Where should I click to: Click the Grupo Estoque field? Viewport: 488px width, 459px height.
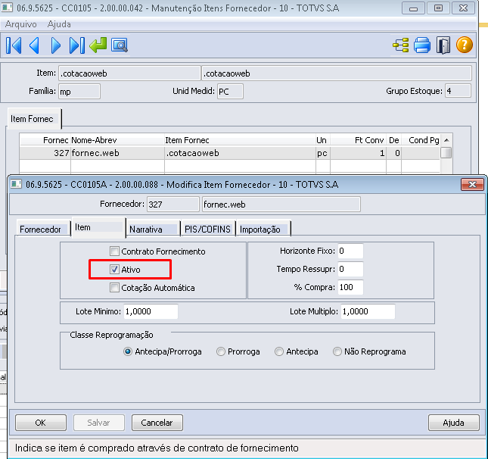tap(458, 91)
